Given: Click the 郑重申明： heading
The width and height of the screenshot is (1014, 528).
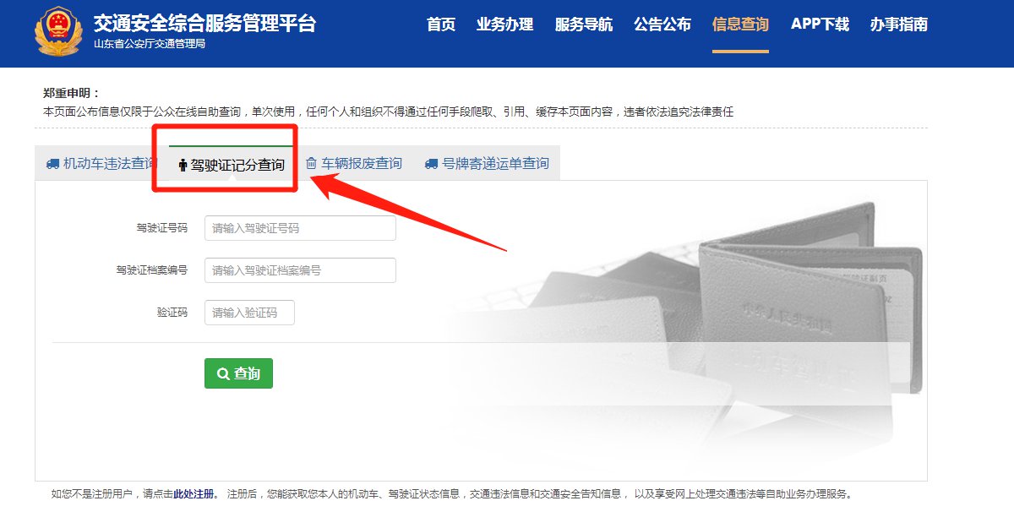Looking at the screenshot, I should 72,93.
